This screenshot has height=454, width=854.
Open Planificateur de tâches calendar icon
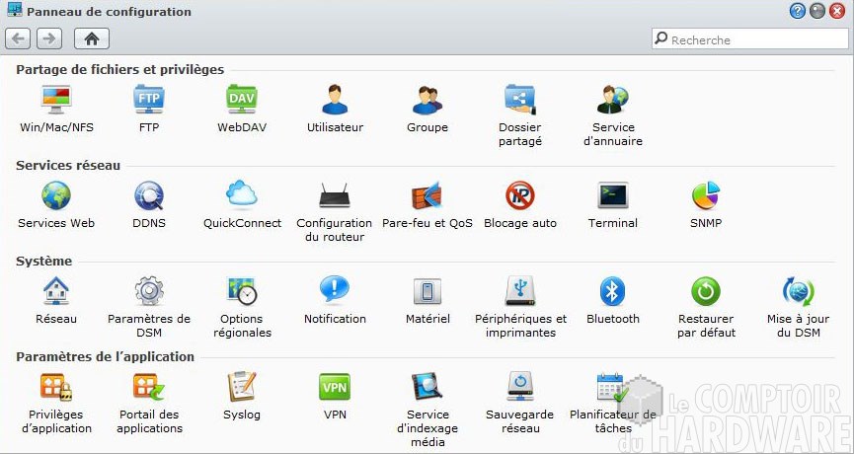coord(612,387)
